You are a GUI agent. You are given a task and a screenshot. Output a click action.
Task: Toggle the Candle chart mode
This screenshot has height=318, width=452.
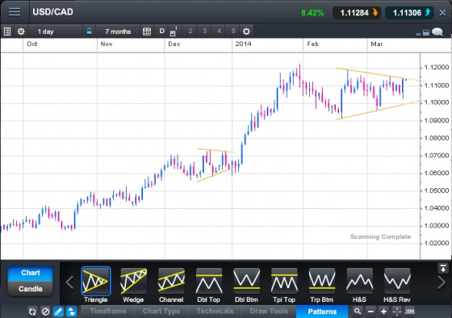click(31, 289)
